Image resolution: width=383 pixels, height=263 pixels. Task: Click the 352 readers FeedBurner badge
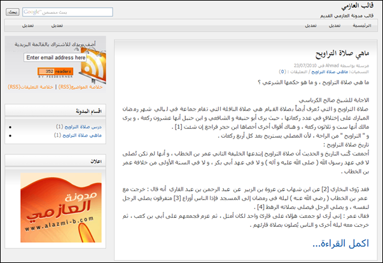tap(55, 71)
